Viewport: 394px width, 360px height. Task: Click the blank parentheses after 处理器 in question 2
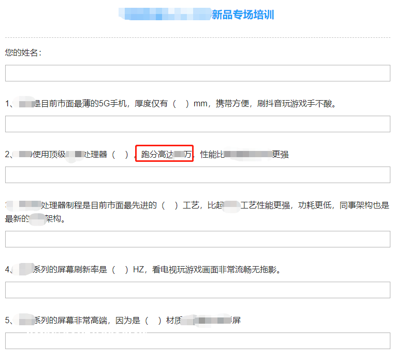(120, 155)
